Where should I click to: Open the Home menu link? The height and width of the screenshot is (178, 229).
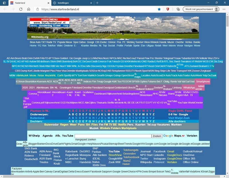(x=33, y=46)
